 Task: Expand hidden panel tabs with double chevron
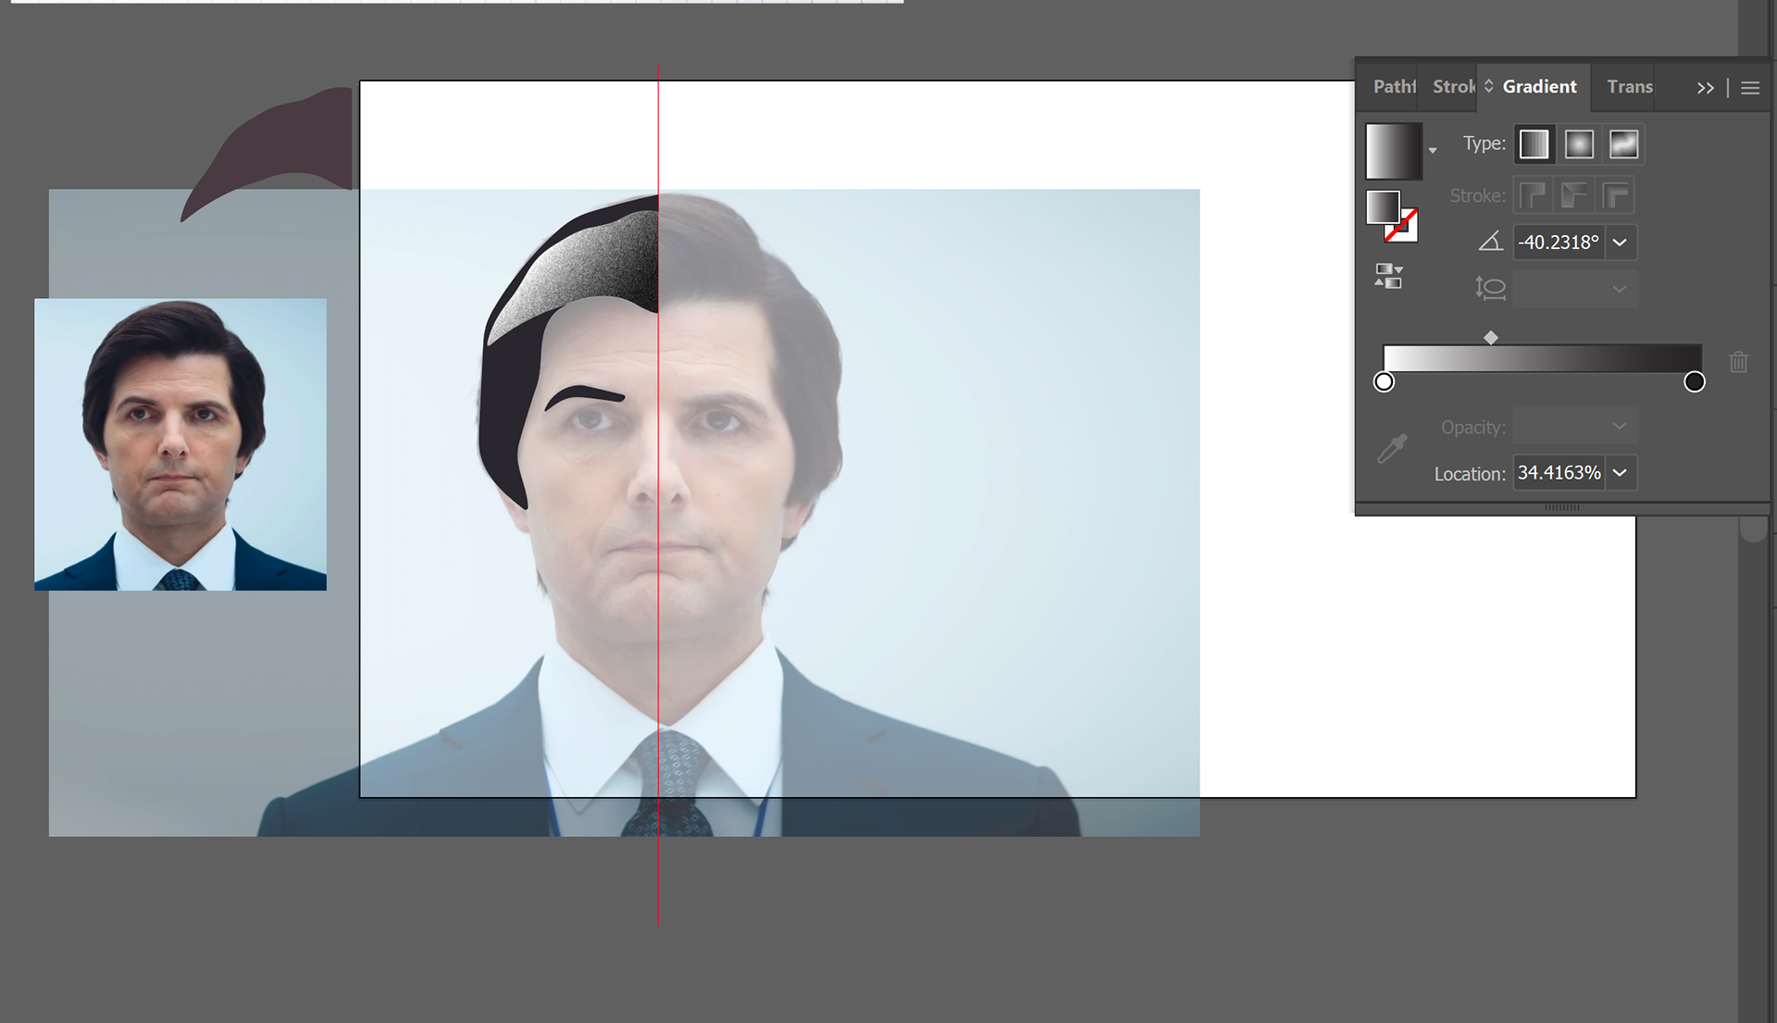1705,88
